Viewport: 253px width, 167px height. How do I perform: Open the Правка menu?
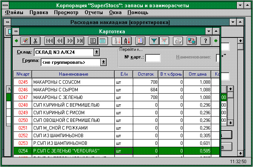coord(39,13)
